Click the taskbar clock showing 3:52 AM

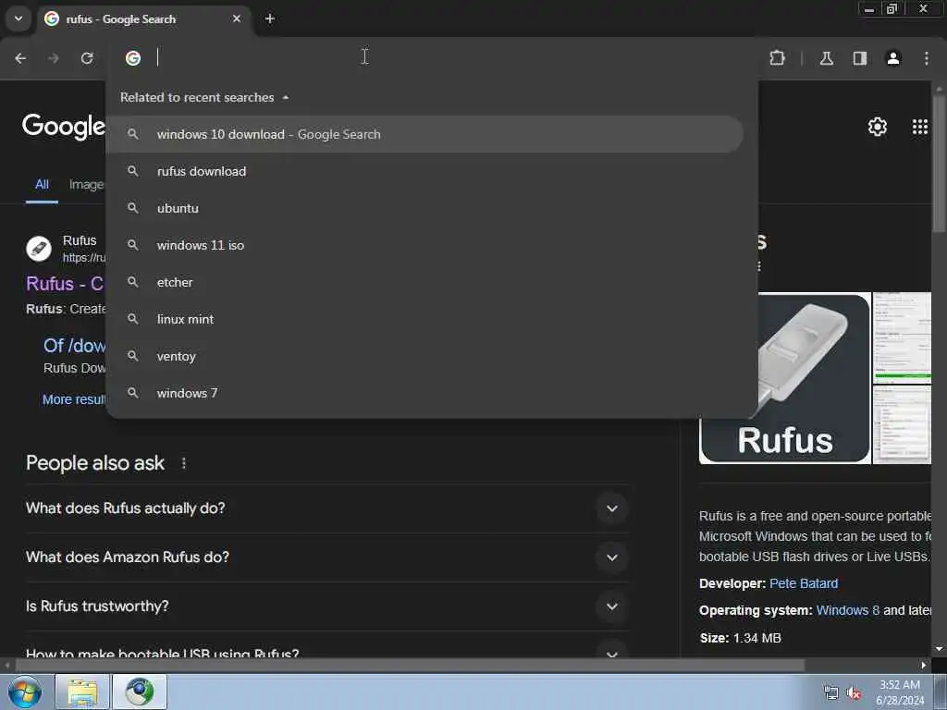(x=900, y=692)
